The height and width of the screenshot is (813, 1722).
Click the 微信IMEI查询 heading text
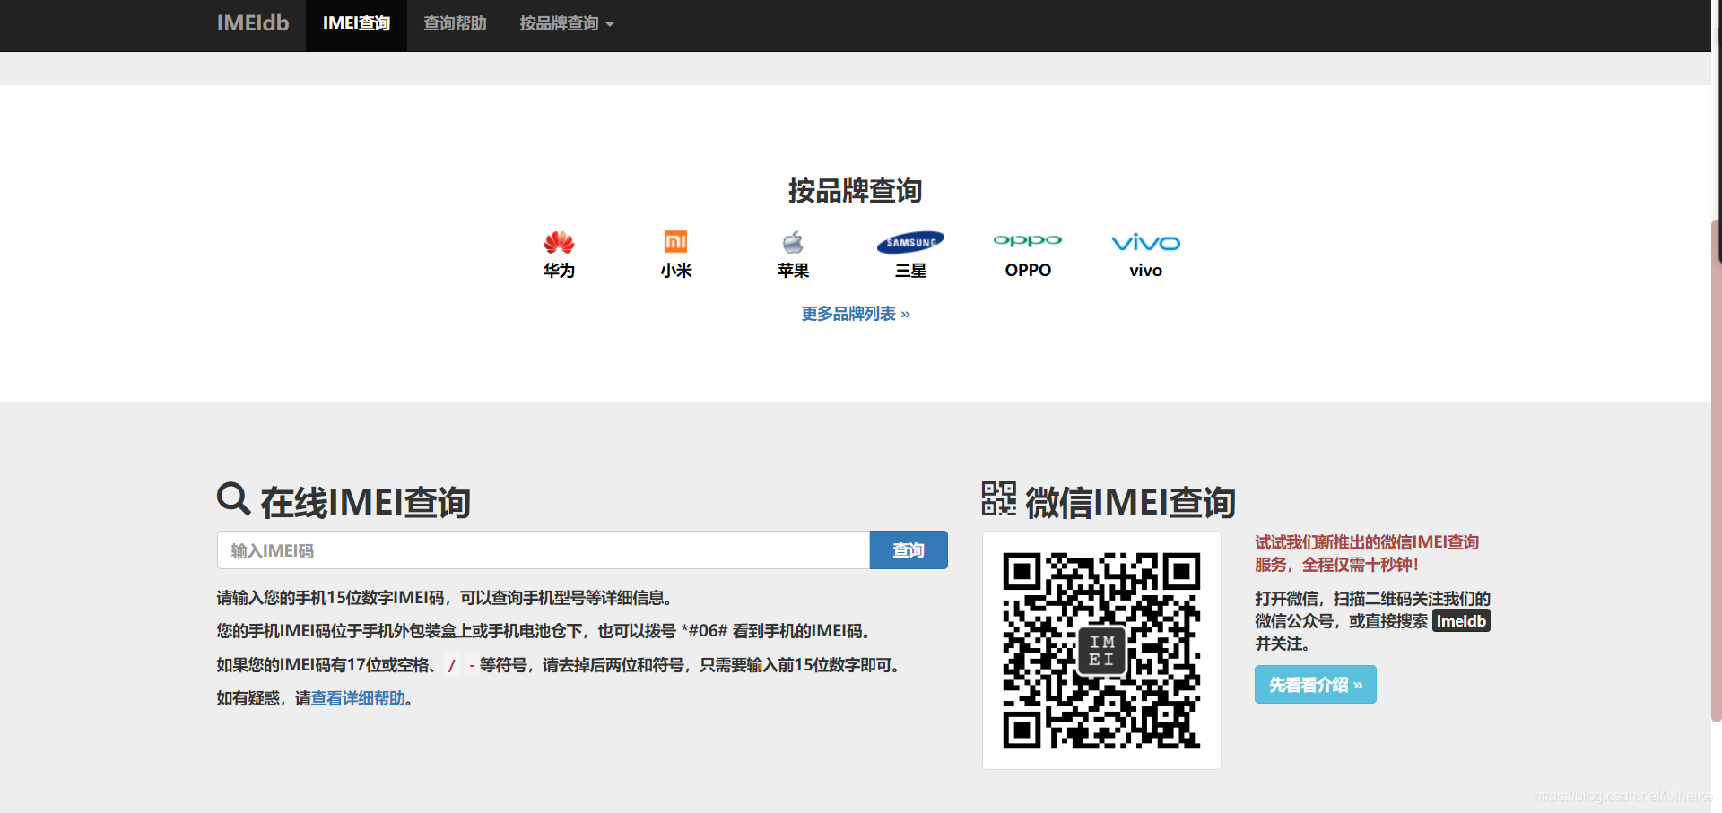click(x=1131, y=502)
